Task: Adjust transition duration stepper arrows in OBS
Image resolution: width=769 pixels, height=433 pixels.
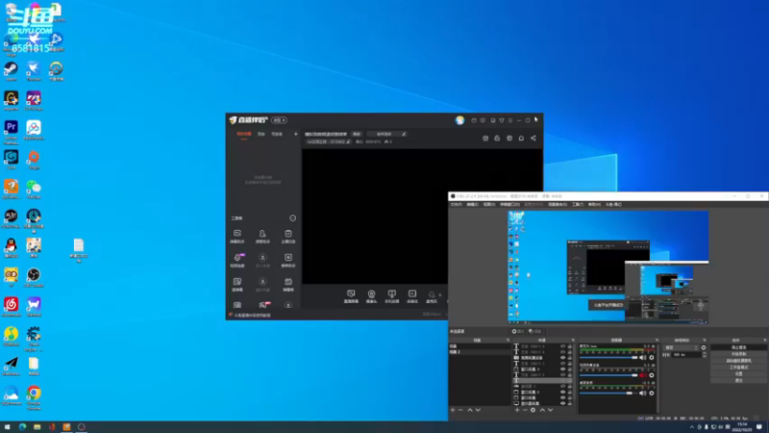Action: pos(705,354)
